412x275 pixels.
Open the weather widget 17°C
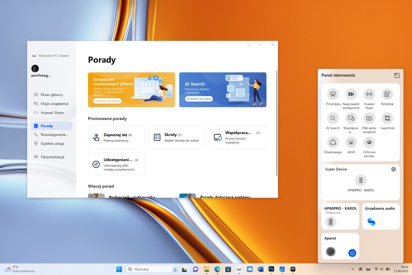point(21,269)
